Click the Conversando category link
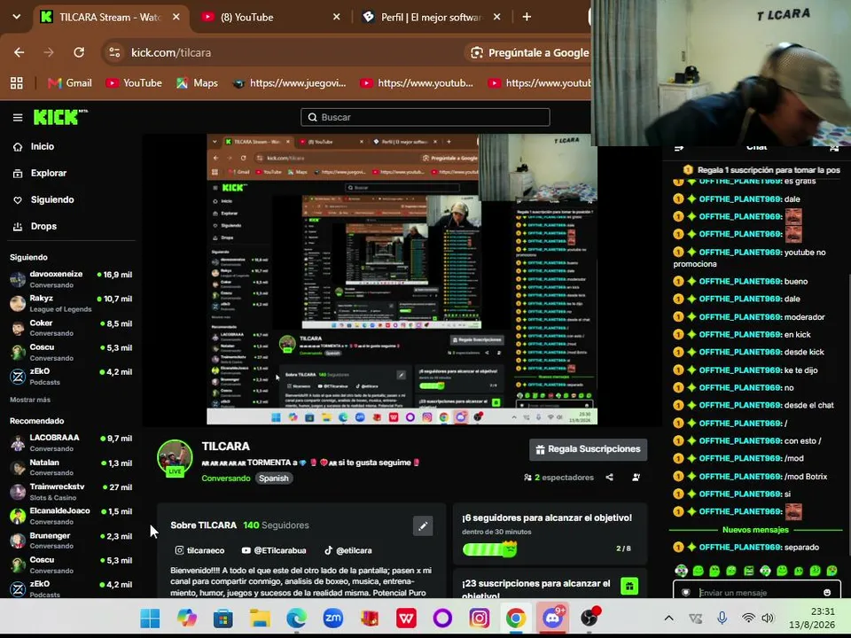The height and width of the screenshot is (638, 851). (x=226, y=478)
